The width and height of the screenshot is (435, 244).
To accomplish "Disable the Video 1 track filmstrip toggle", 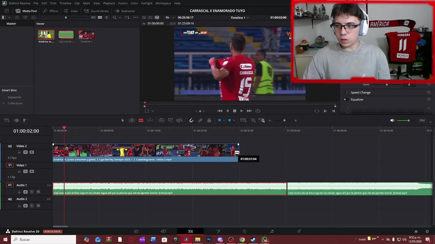I will (32, 171).
